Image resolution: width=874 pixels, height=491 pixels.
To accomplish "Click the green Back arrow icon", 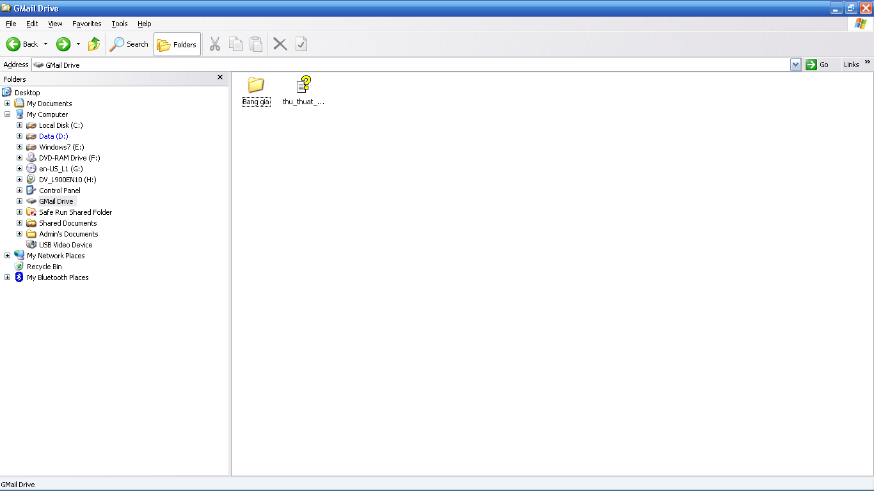I will tap(13, 44).
